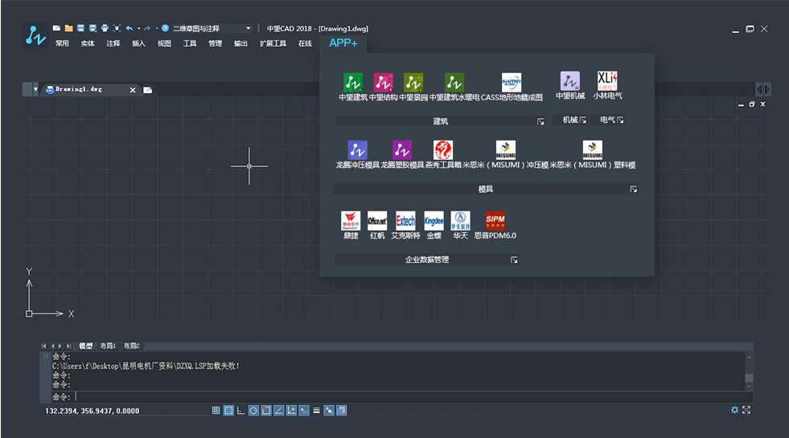Expand the 机械 panel launcher arrow
Screen dimensions: 789x438
[x=582, y=121]
